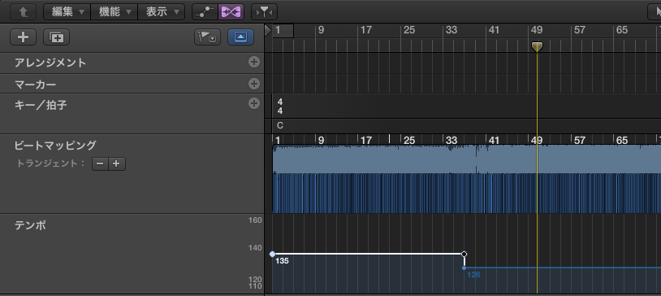
Task: Increase transients with plus button
Action: tap(117, 163)
